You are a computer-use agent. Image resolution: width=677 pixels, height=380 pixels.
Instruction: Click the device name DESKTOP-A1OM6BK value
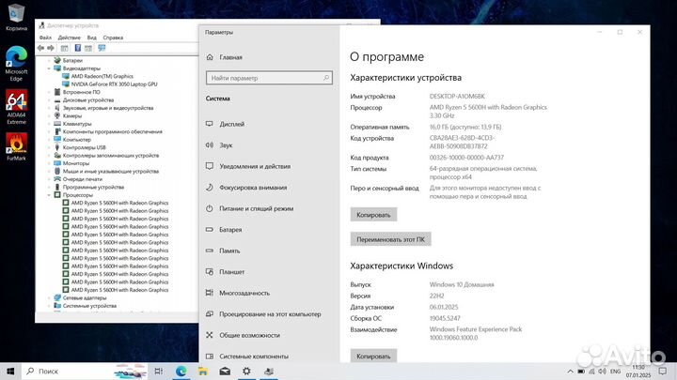click(x=457, y=96)
